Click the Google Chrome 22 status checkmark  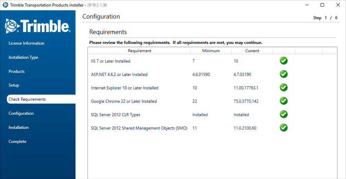point(284,101)
